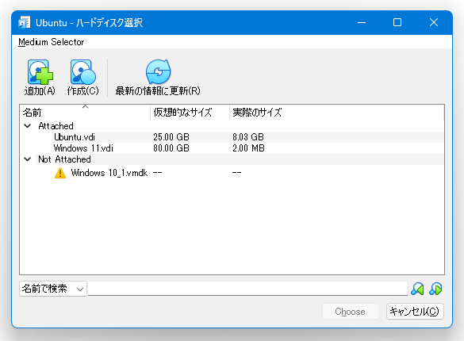
Task: Select the Windows 11.vdi disk row
Action: click(232, 148)
